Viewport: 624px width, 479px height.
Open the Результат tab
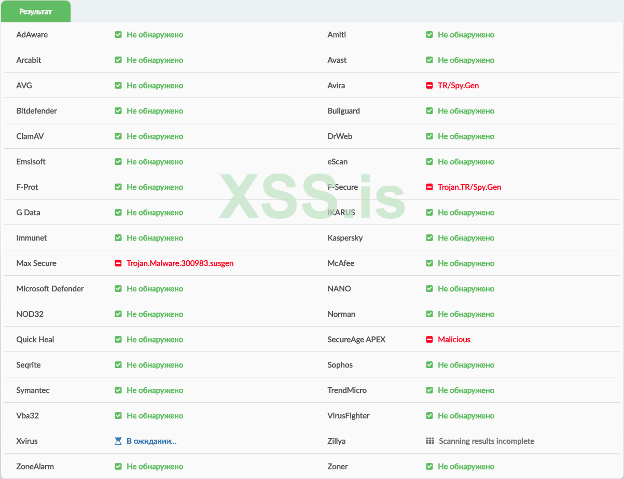pyautogui.click(x=36, y=11)
